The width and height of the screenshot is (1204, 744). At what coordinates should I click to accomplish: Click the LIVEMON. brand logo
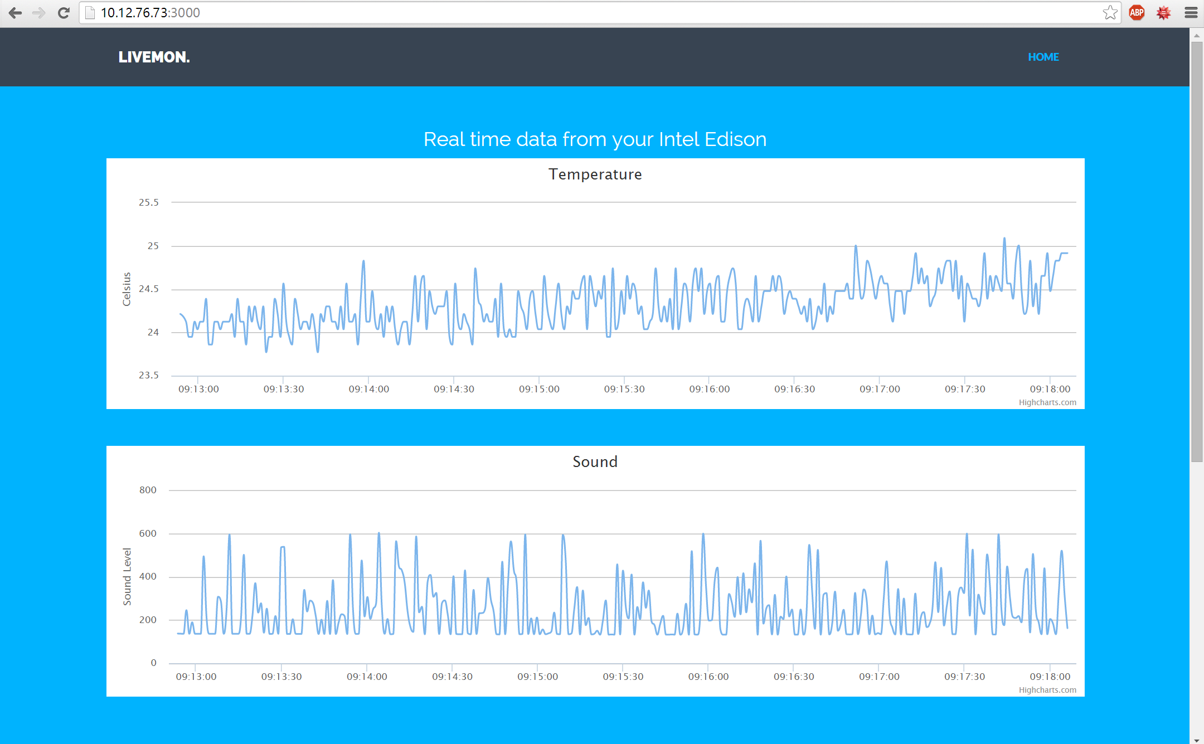coord(154,57)
